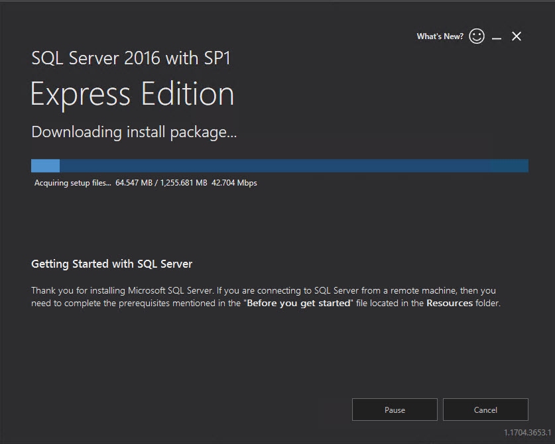
Task: Click the "Express Edition" title
Action: click(x=132, y=94)
